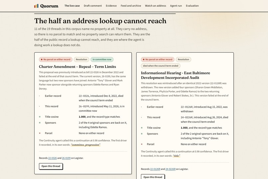
Task: Click the Resolution tag on Charter Amendment card
Action: (x=81, y=59)
